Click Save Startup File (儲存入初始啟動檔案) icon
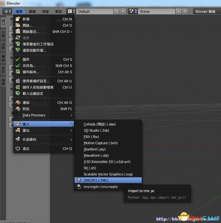Screen dimensions: 221x223 pyautogui.click(x=18, y=87)
